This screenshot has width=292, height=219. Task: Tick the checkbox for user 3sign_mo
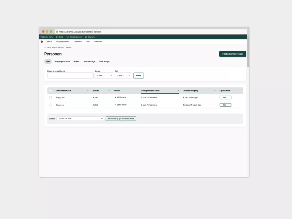50,98
